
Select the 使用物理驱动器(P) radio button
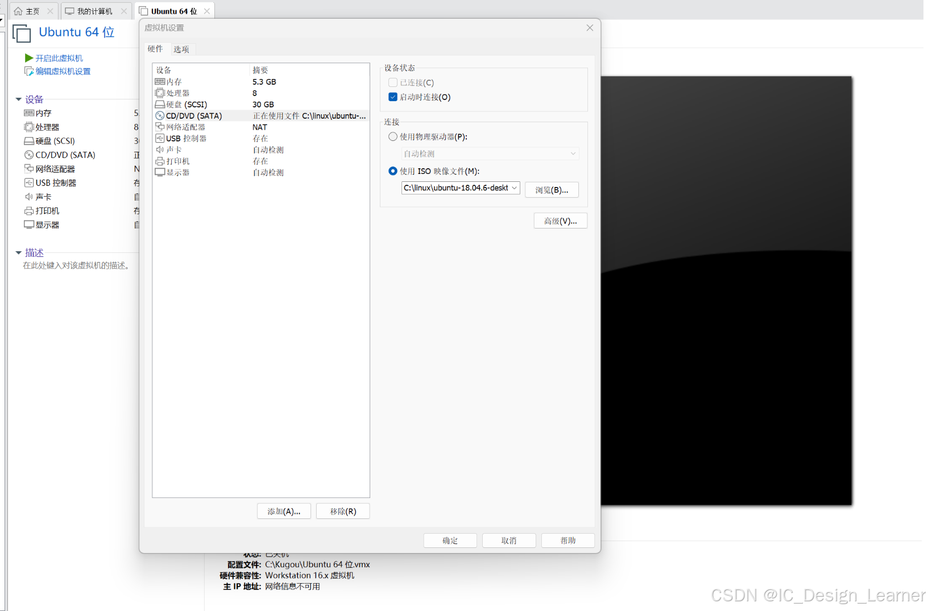pos(393,136)
